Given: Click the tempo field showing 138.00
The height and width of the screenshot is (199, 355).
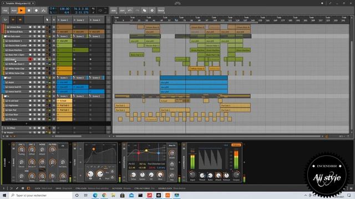Looking at the screenshot, I should 64,9.
